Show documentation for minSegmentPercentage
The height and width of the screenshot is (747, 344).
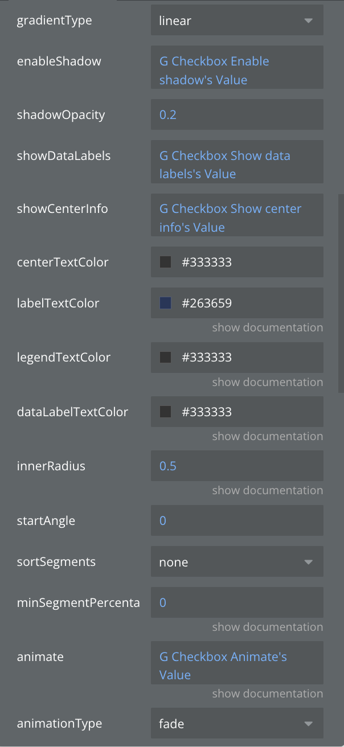tap(267, 627)
